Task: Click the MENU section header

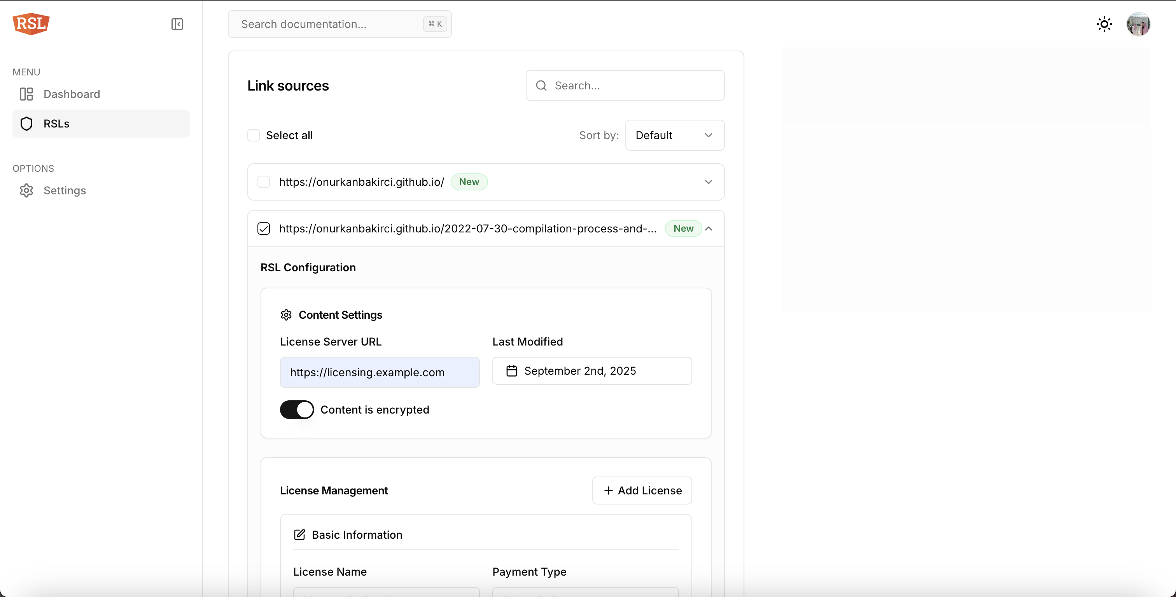Action: [x=26, y=72]
